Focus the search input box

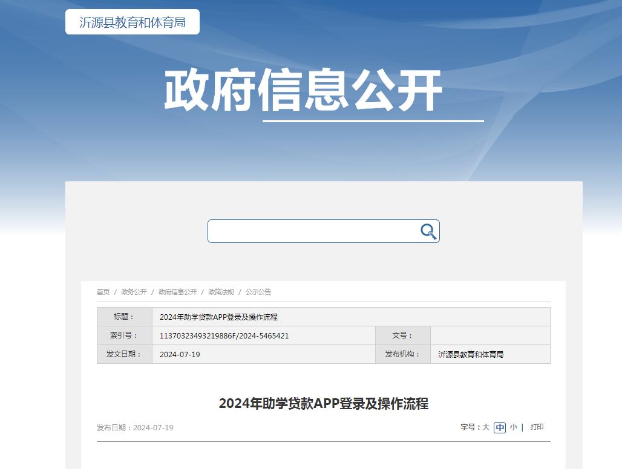(312, 231)
